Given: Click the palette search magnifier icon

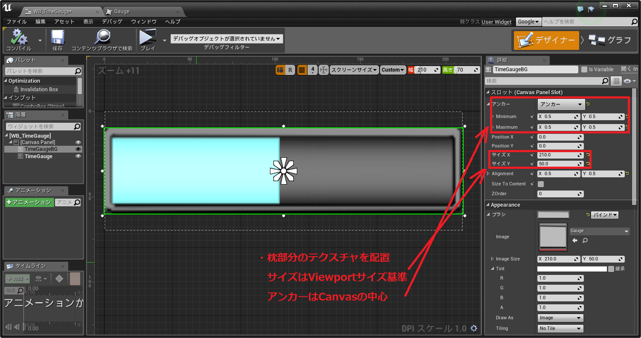Looking at the screenshot, I should pyautogui.click(x=78, y=71).
